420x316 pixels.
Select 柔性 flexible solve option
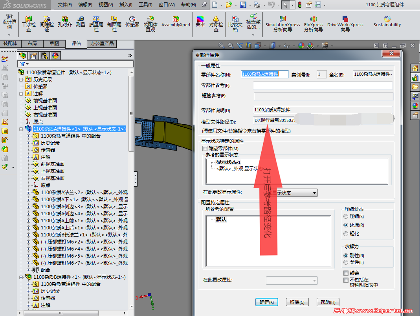(346, 262)
